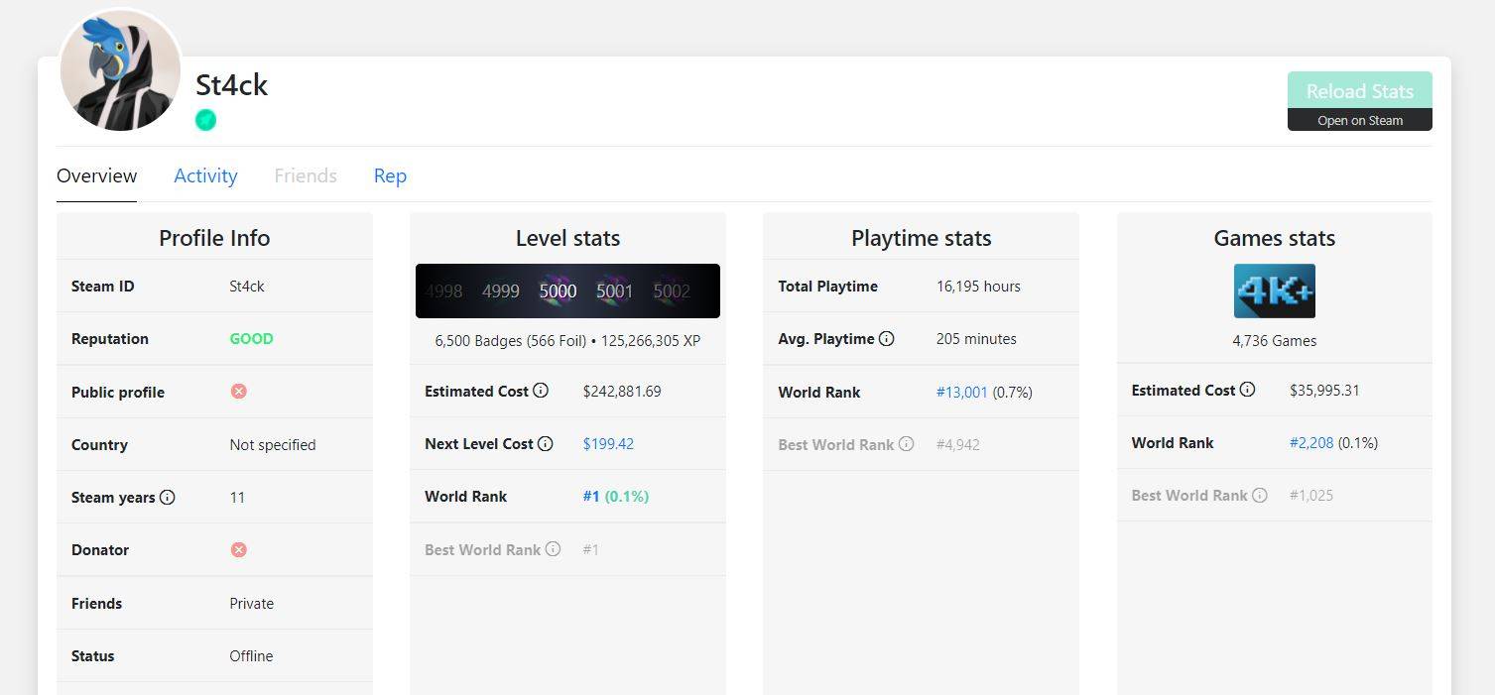Click info icon next to Estimated Cost in Level stats
This screenshot has height=695, width=1495.
(x=541, y=391)
